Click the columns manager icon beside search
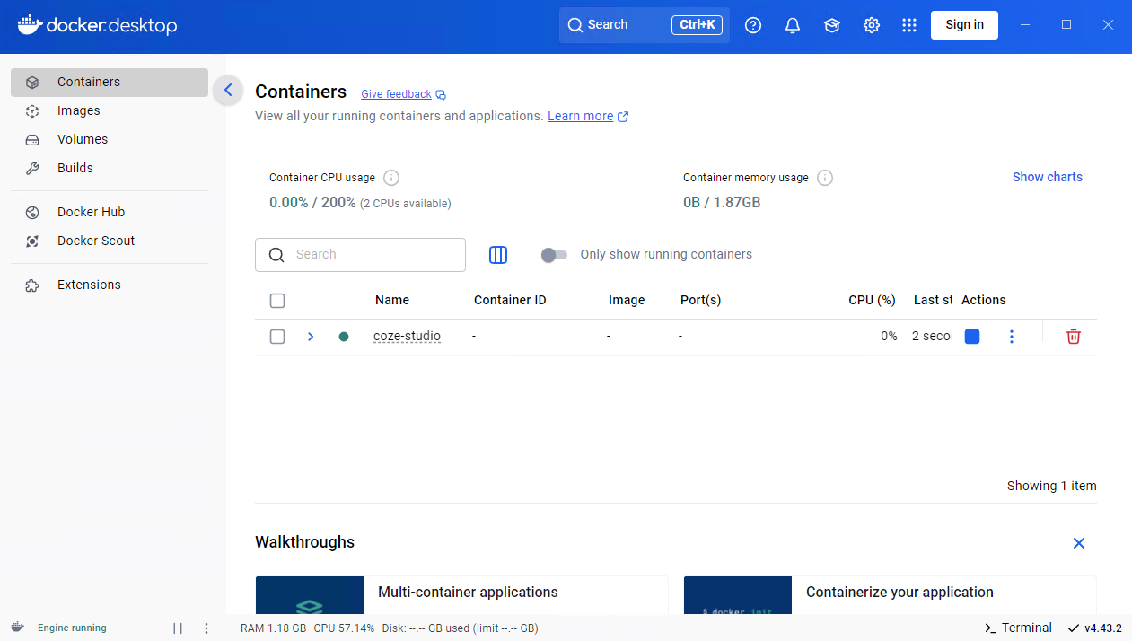Viewport: 1132px width, 641px height. pos(498,255)
